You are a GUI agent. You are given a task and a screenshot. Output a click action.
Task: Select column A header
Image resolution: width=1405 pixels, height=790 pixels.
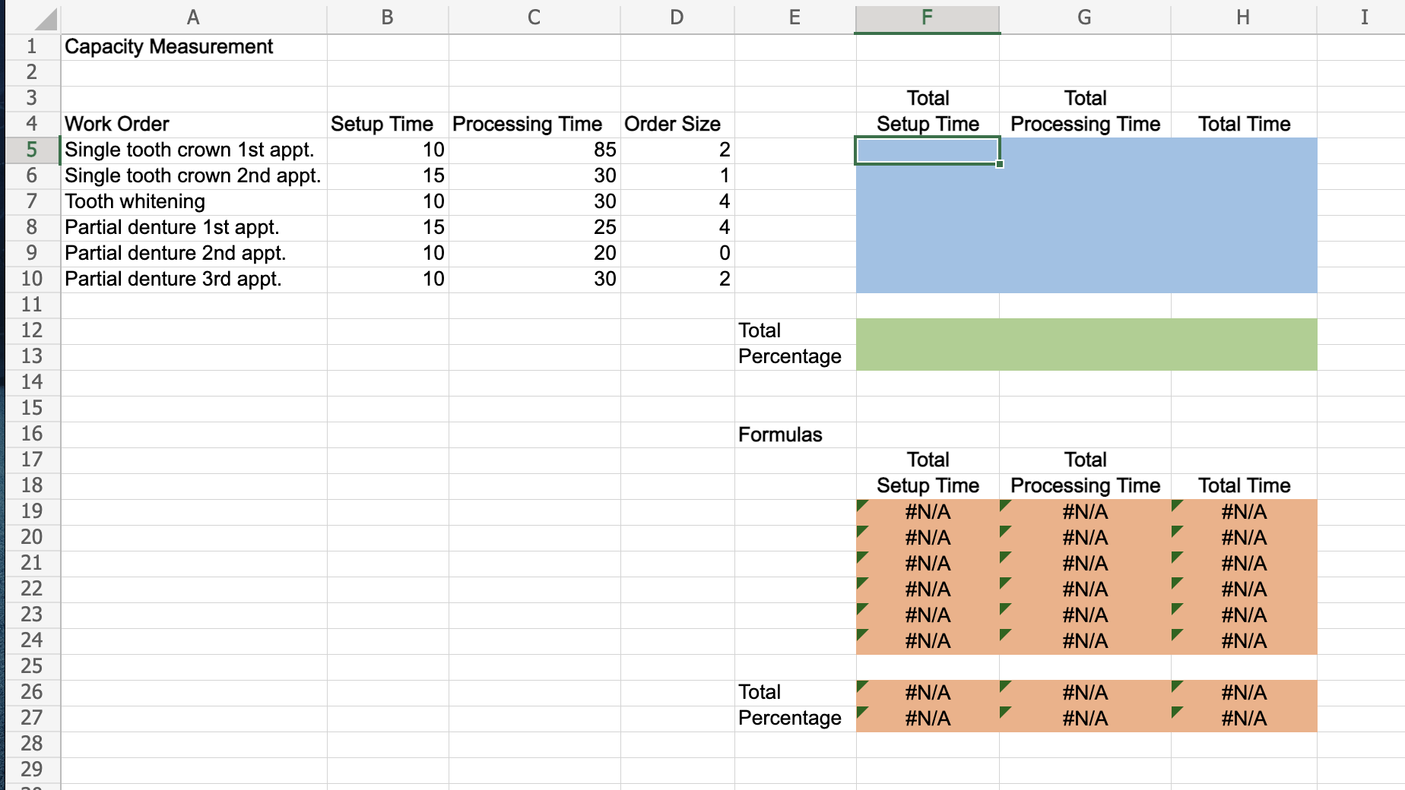point(193,17)
